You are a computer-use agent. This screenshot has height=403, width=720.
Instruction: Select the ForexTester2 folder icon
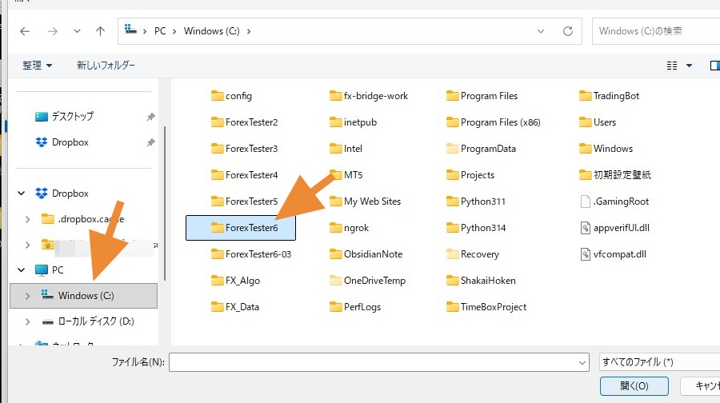pyautogui.click(x=217, y=122)
